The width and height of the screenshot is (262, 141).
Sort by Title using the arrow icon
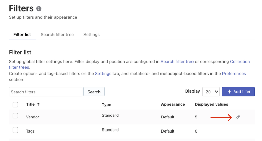tap(38, 104)
